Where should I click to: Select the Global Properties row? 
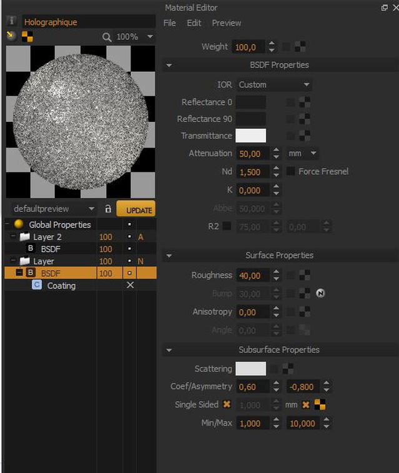[x=81, y=224]
